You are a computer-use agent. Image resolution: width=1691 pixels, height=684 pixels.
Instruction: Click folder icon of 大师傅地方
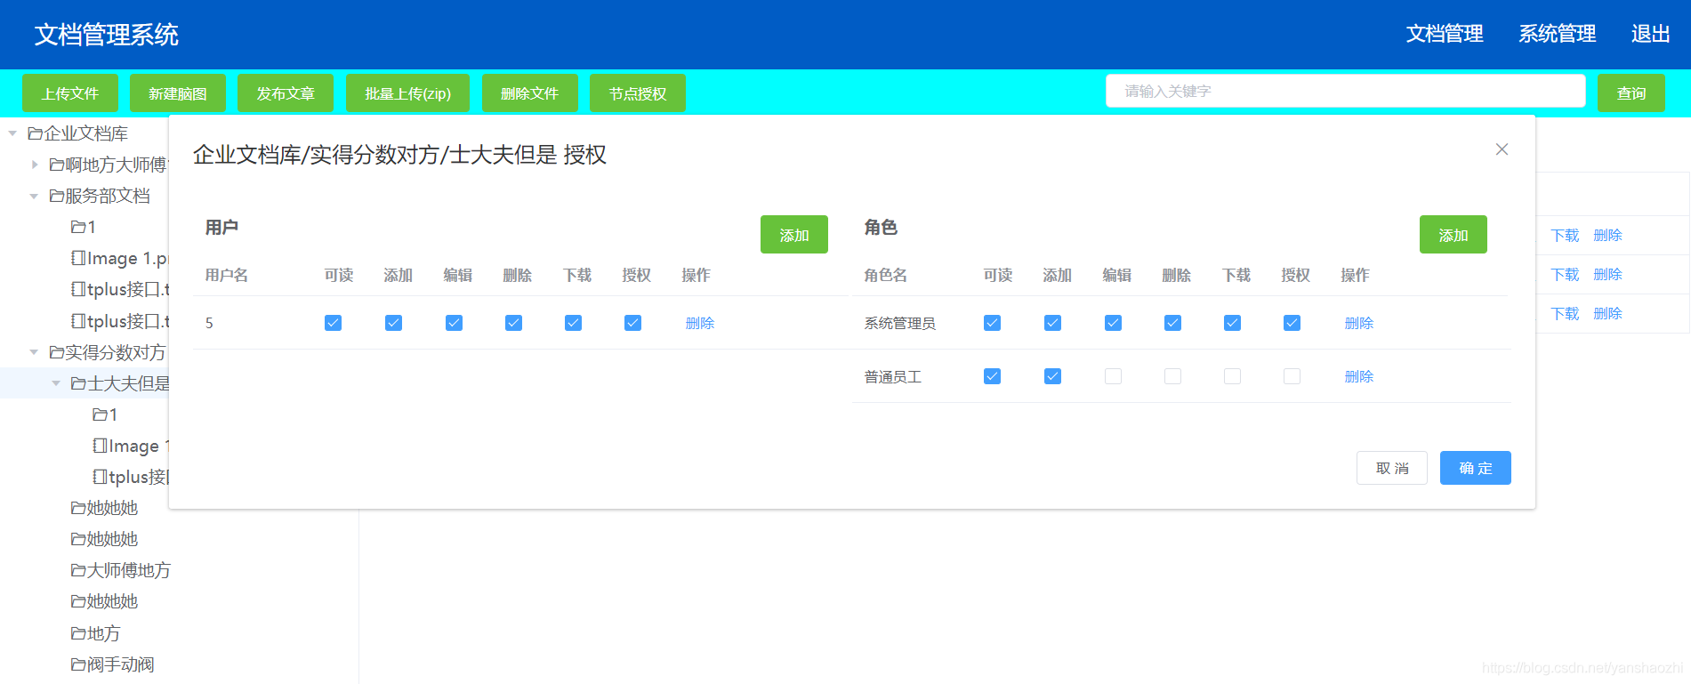[x=78, y=570]
